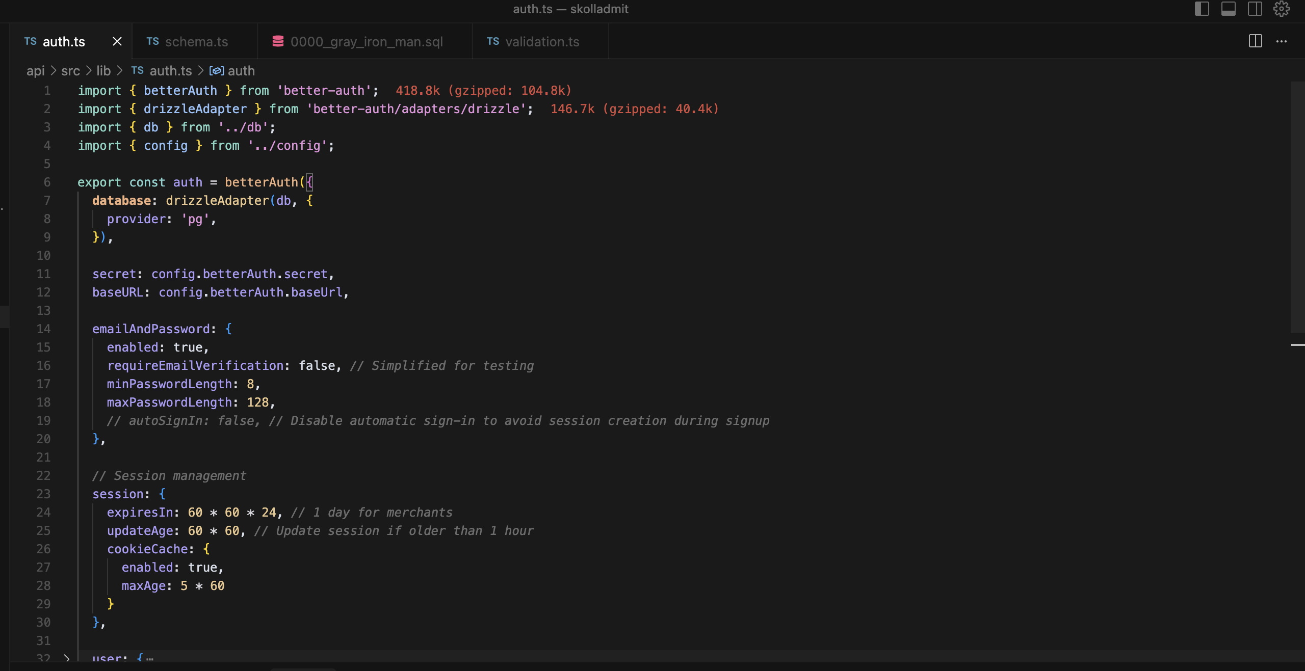1305x671 pixels.
Task: Click maxAge: 5 * 60 on line 28
Action: [173, 586]
